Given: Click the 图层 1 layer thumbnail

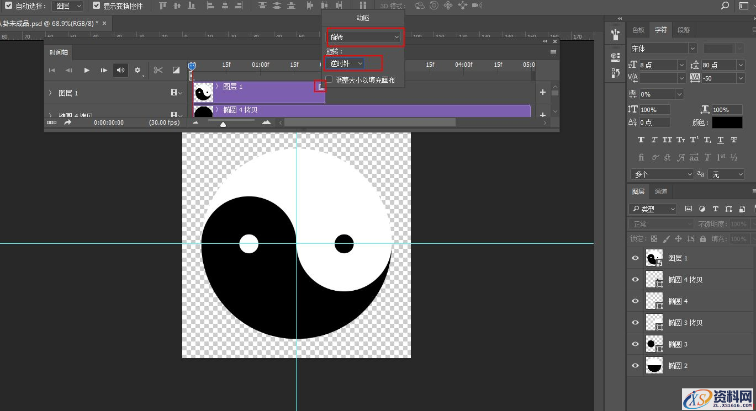Looking at the screenshot, I should pos(654,258).
